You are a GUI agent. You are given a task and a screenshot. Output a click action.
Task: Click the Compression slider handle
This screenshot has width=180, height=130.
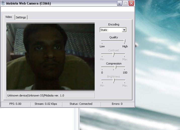coord(116,67)
